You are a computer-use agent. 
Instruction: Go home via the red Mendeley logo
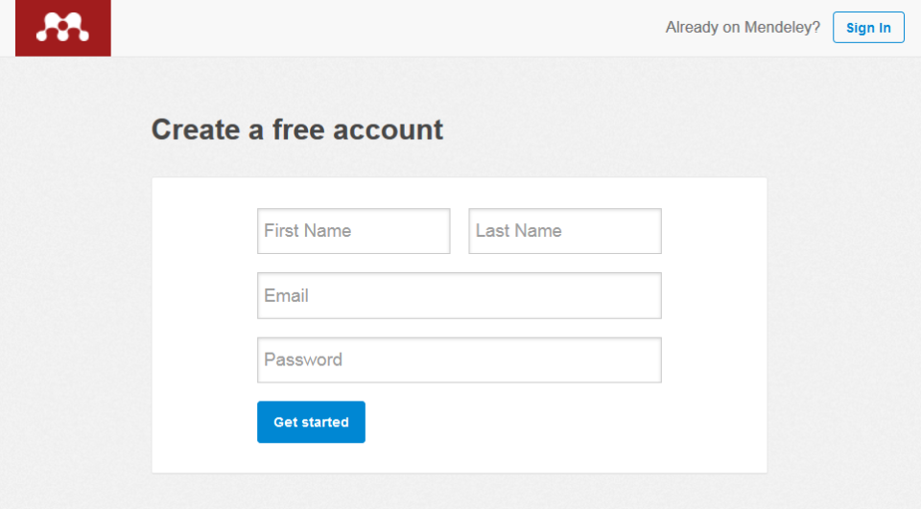(x=63, y=28)
